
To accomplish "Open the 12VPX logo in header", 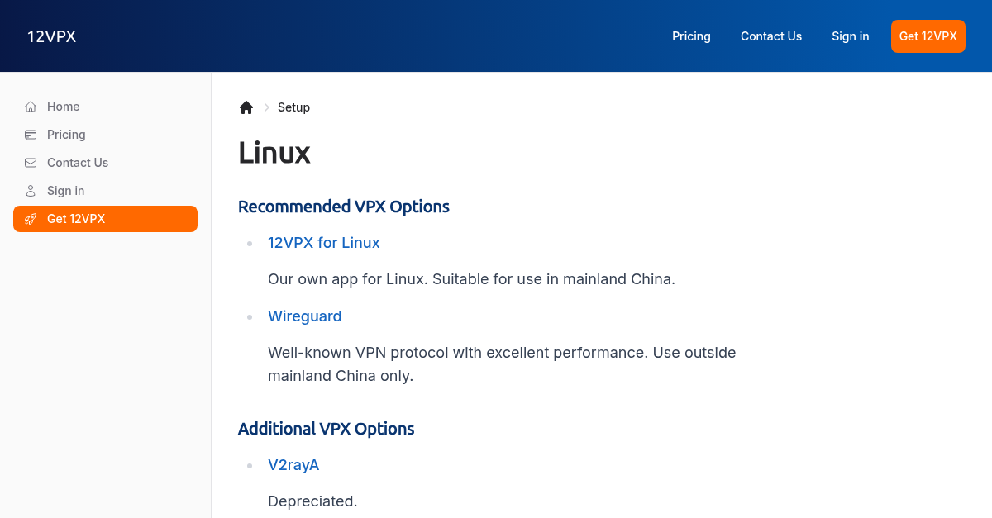I will 52,36.
